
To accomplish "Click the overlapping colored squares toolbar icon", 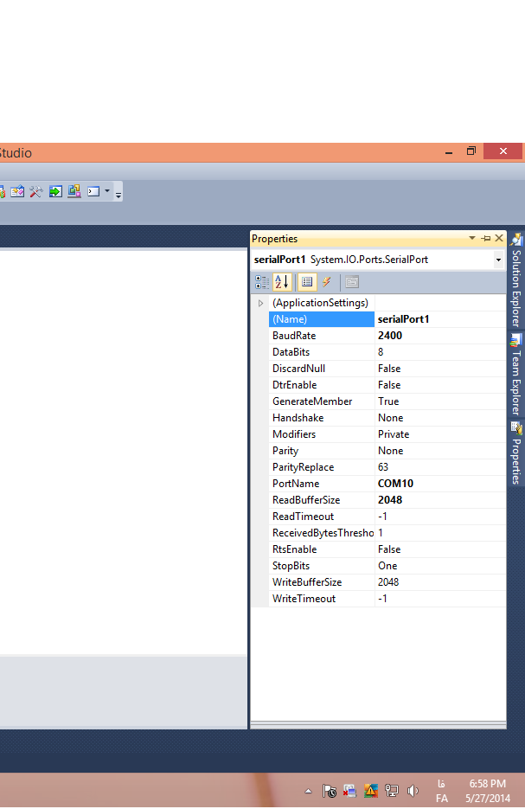I will click(x=74, y=191).
